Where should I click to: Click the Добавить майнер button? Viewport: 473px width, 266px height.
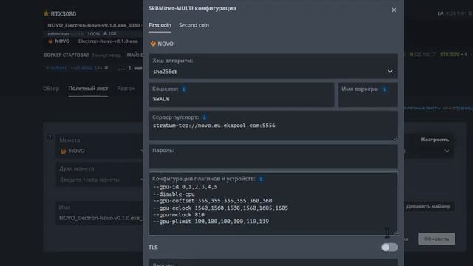click(x=428, y=206)
